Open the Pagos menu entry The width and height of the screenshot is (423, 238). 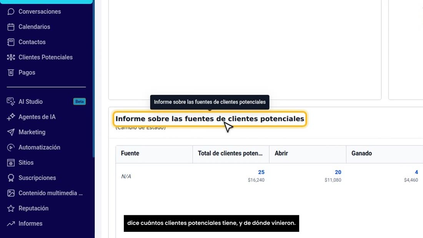click(x=27, y=72)
